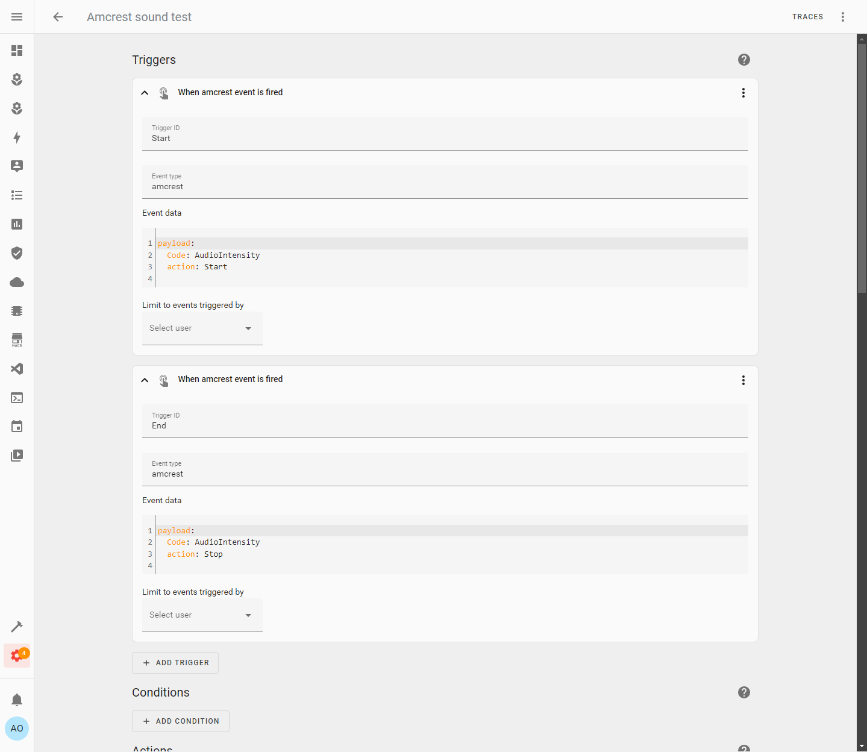Image resolution: width=867 pixels, height=752 pixels.
Task: Open the Media play icon in sidebar
Action: point(16,456)
